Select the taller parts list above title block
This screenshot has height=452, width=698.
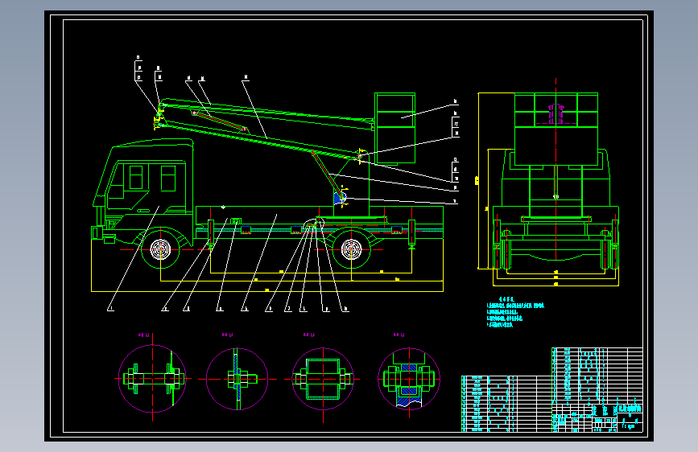[x=597, y=376]
